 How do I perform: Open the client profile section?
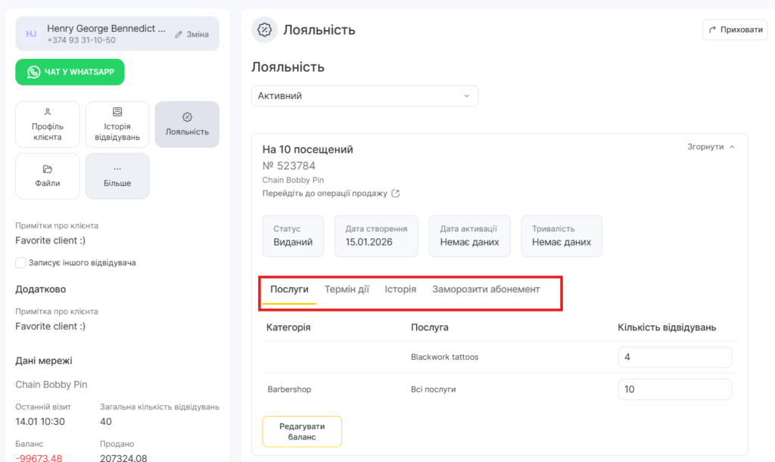(47, 124)
